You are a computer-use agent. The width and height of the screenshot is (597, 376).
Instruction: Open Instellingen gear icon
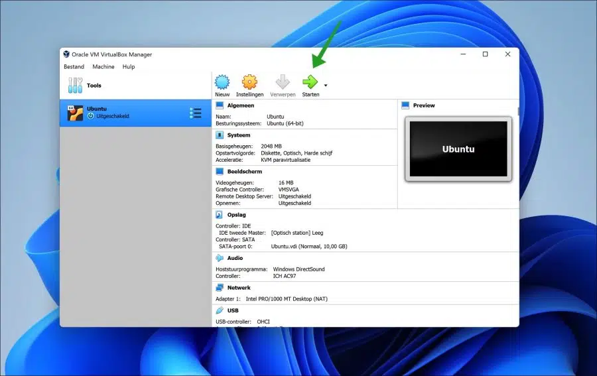pos(249,82)
